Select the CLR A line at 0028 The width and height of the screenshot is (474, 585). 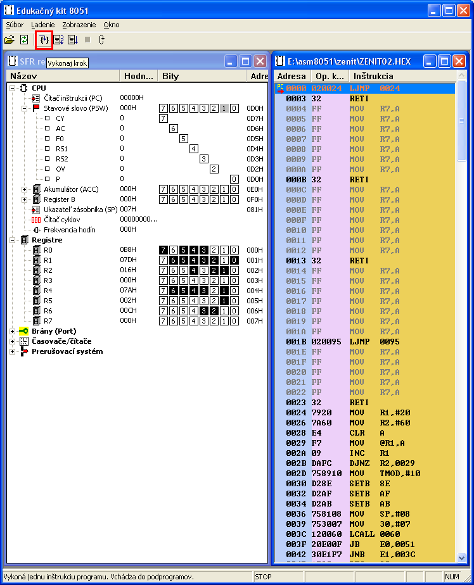(364, 433)
